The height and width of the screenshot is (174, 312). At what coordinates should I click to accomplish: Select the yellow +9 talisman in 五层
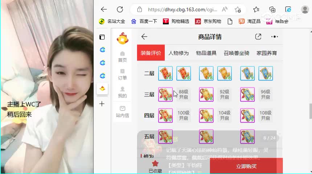206,137
